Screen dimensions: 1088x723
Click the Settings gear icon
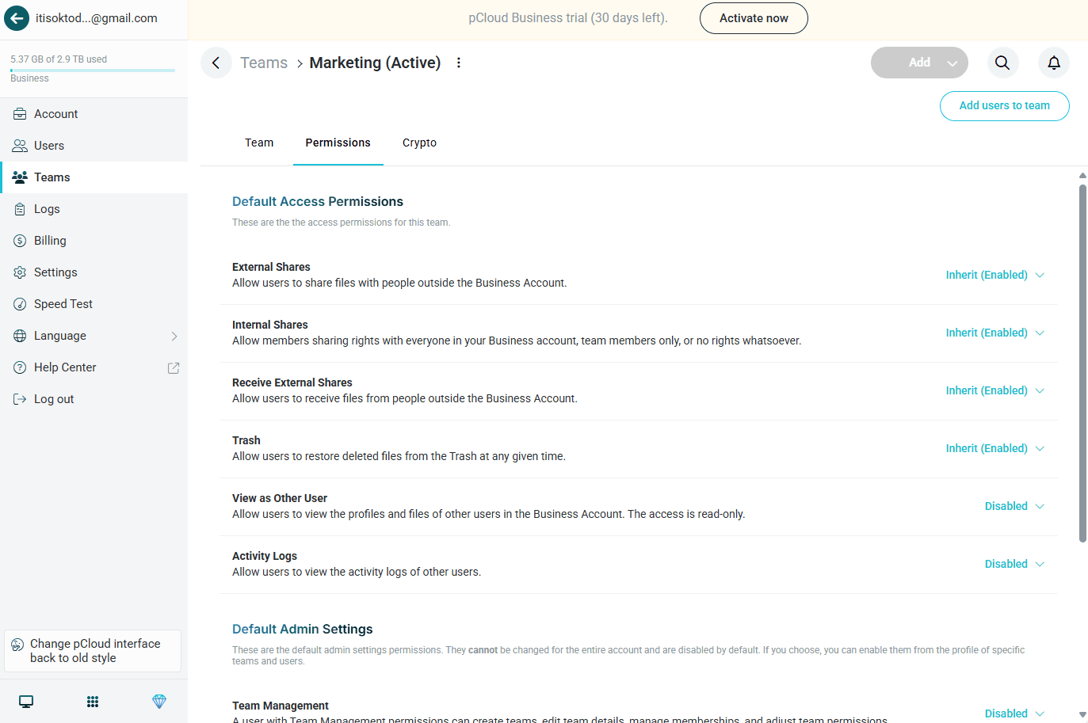click(20, 272)
